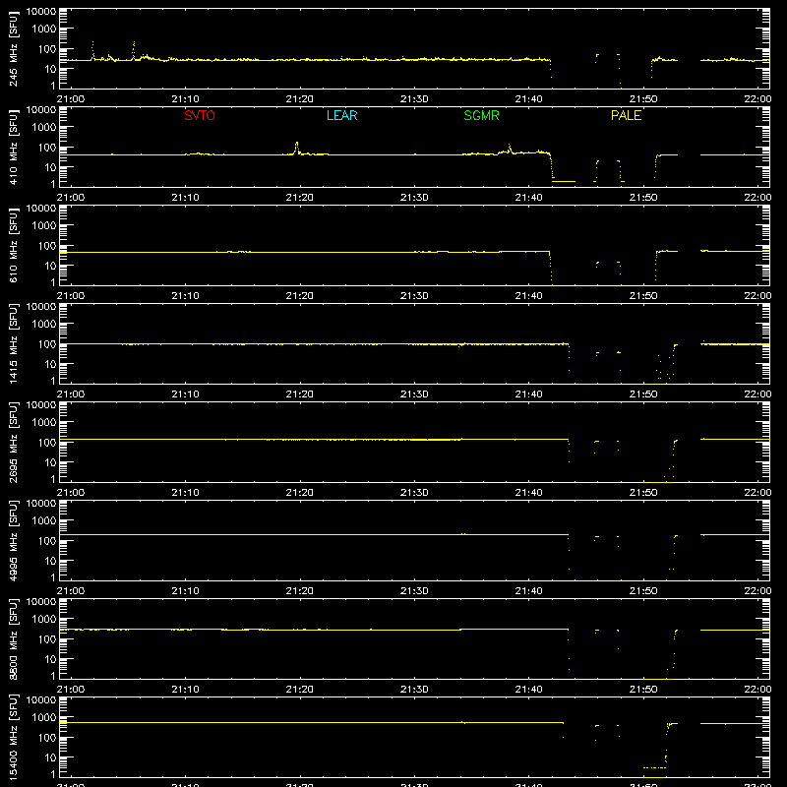This screenshot has height=787, width=787.
Task: Select the 15400 MHz [SFU] axis label
Action: (13, 738)
